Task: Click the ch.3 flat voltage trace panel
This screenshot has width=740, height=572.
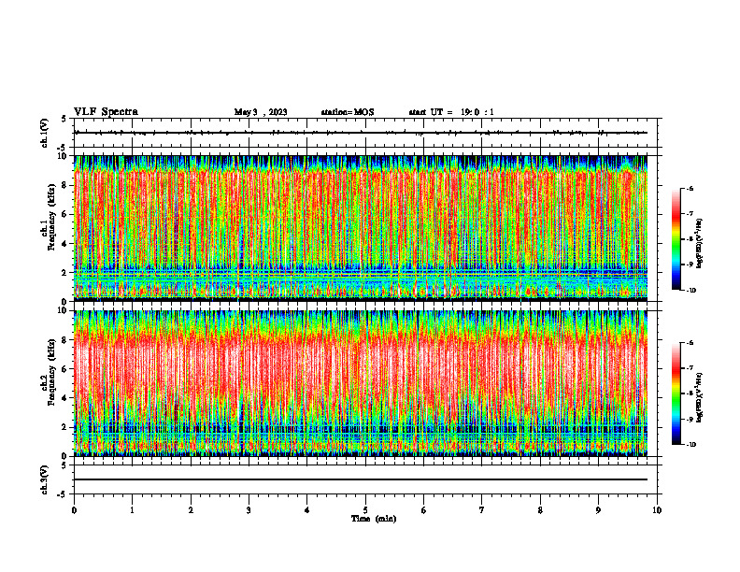Action: [365, 479]
